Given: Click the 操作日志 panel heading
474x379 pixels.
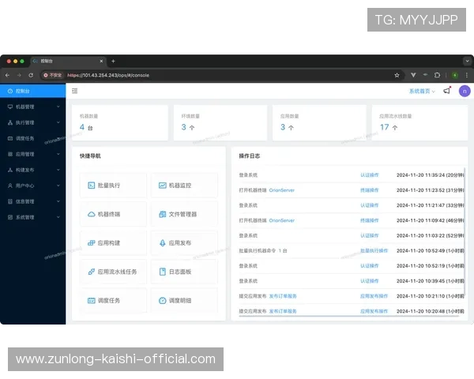Looking at the screenshot, I should click(x=250, y=156).
